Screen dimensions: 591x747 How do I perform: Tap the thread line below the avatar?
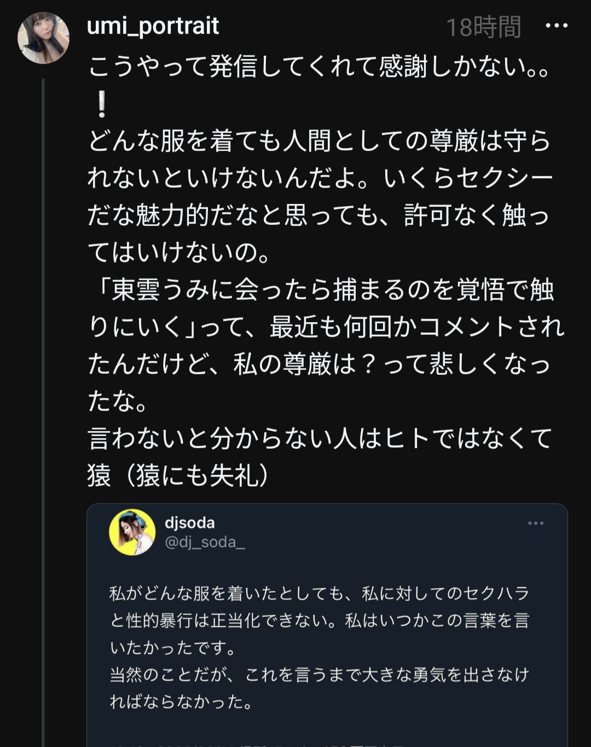(43, 383)
